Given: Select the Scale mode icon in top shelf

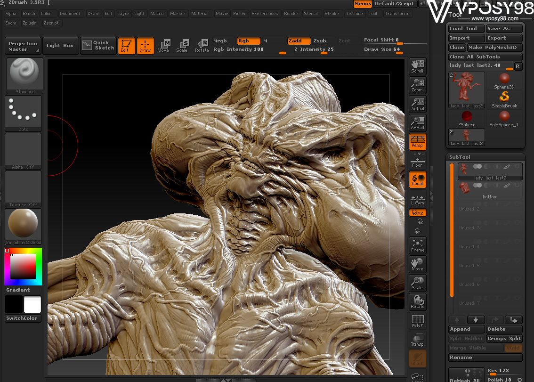Looking at the screenshot, I should tap(182, 46).
